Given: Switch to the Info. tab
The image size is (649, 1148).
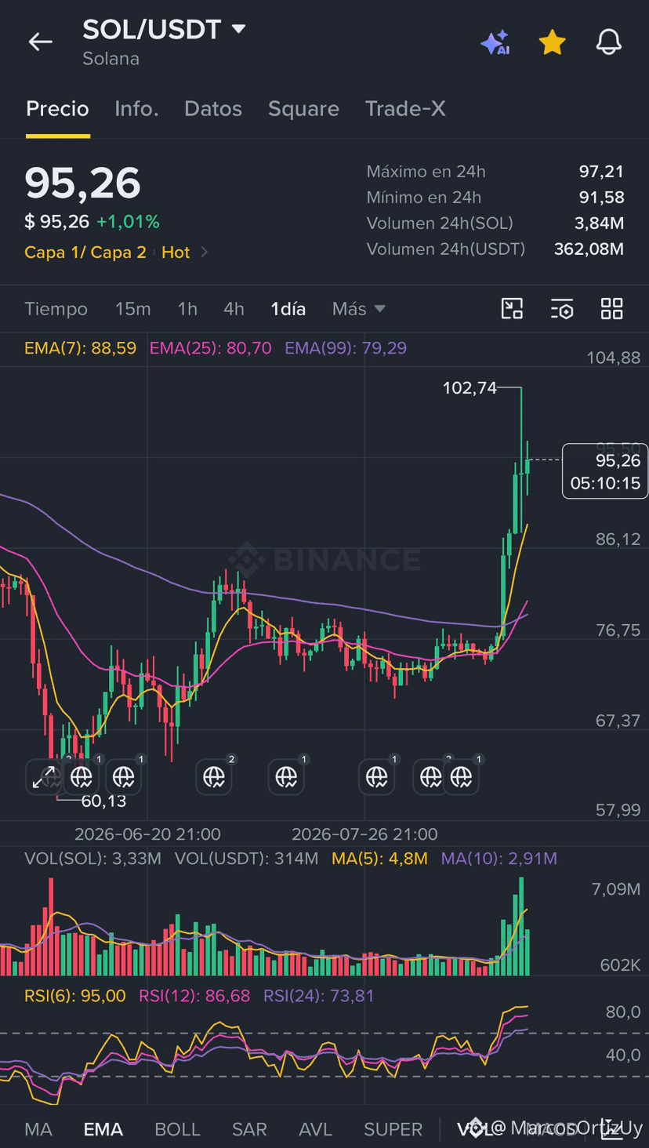Looking at the screenshot, I should click(136, 109).
